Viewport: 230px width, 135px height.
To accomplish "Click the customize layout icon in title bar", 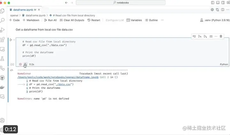I will pos(228,3).
